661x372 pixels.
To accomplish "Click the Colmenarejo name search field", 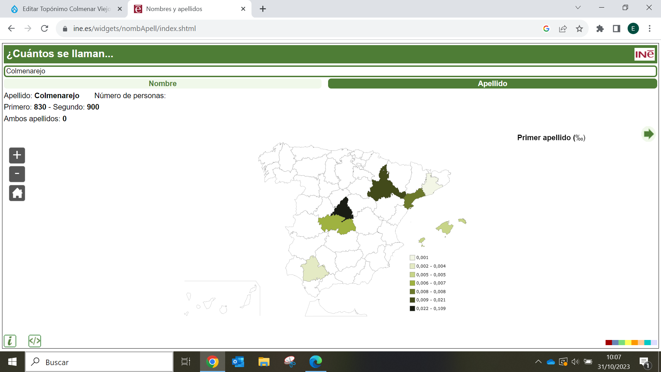I will click(x=330, y=71).
